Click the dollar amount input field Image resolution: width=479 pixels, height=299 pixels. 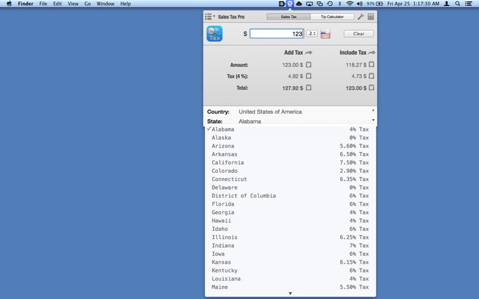tap(276, 34)
